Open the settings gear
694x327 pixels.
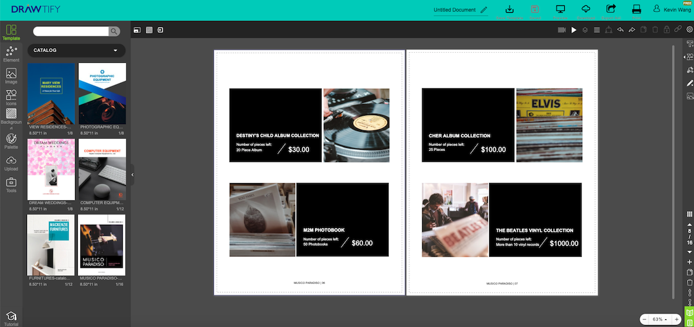click(x=689, y=30)
